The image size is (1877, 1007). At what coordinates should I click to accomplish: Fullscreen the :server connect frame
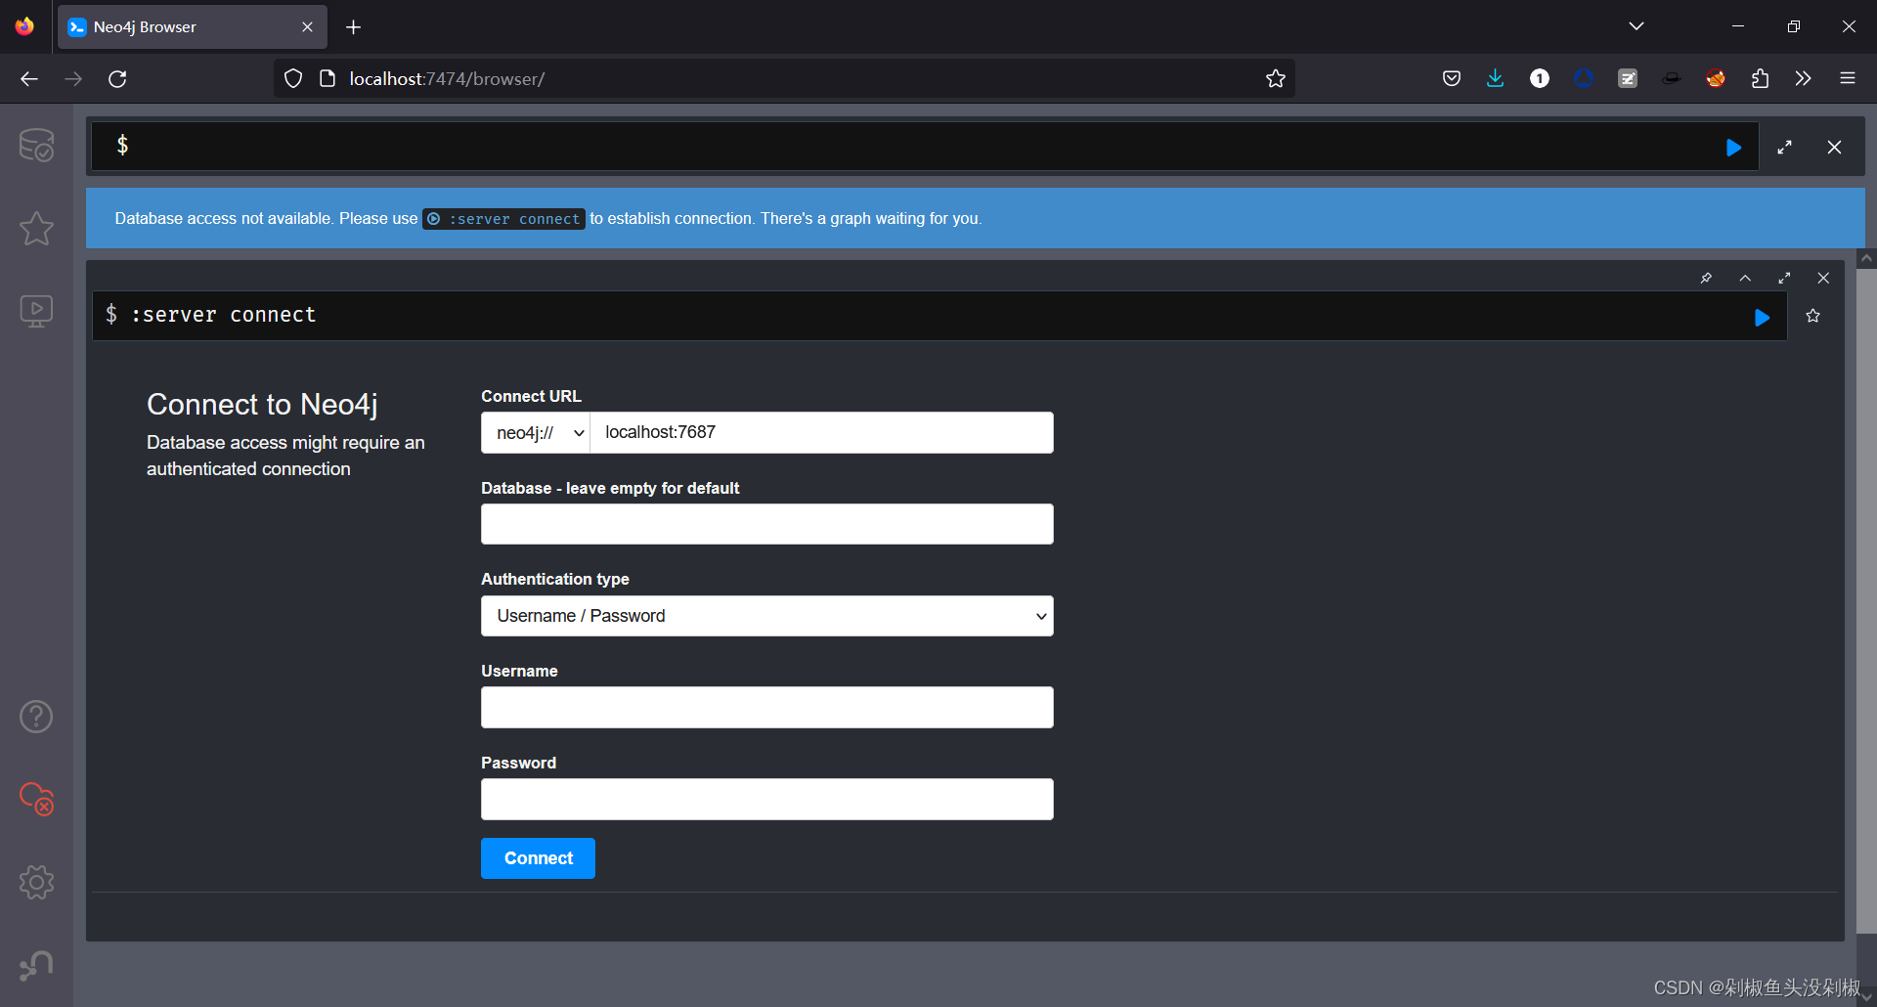click(x=1784, y=278)
